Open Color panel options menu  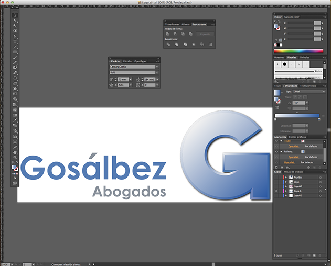[x=324, y=17]
